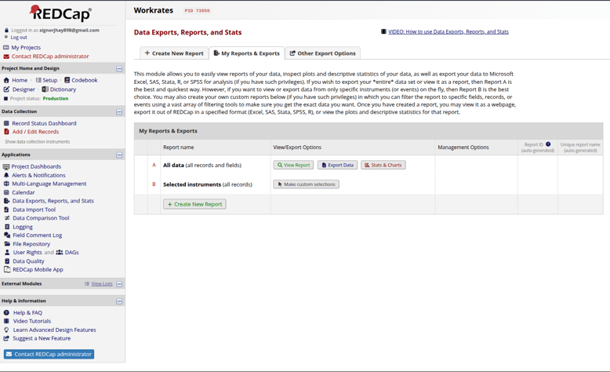Click the Log out link

coord(19,38)
